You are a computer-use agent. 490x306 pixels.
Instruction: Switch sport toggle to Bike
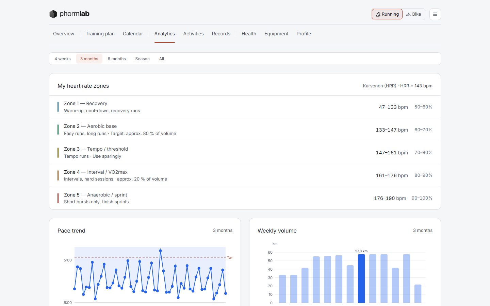point(413,14)
